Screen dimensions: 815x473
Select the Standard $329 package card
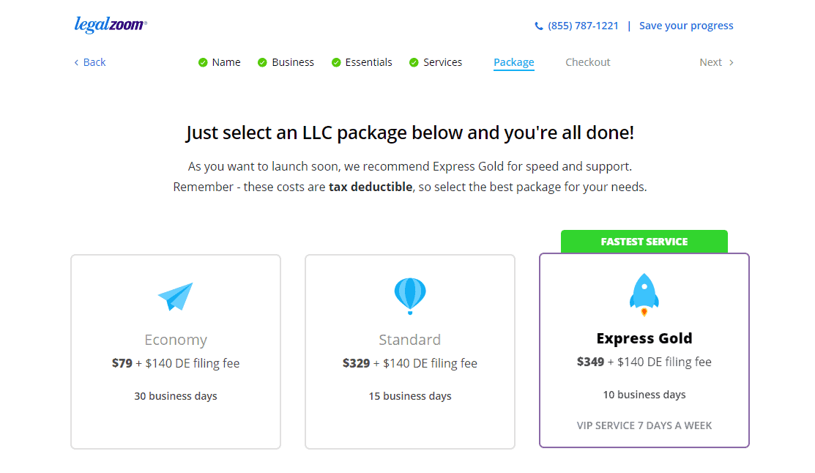point(410,352)
